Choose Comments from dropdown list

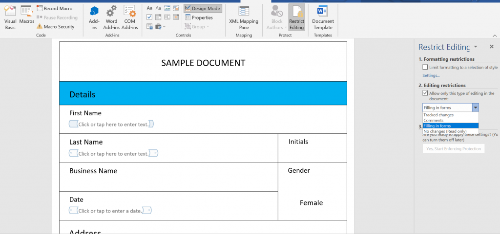coord(451,120)
